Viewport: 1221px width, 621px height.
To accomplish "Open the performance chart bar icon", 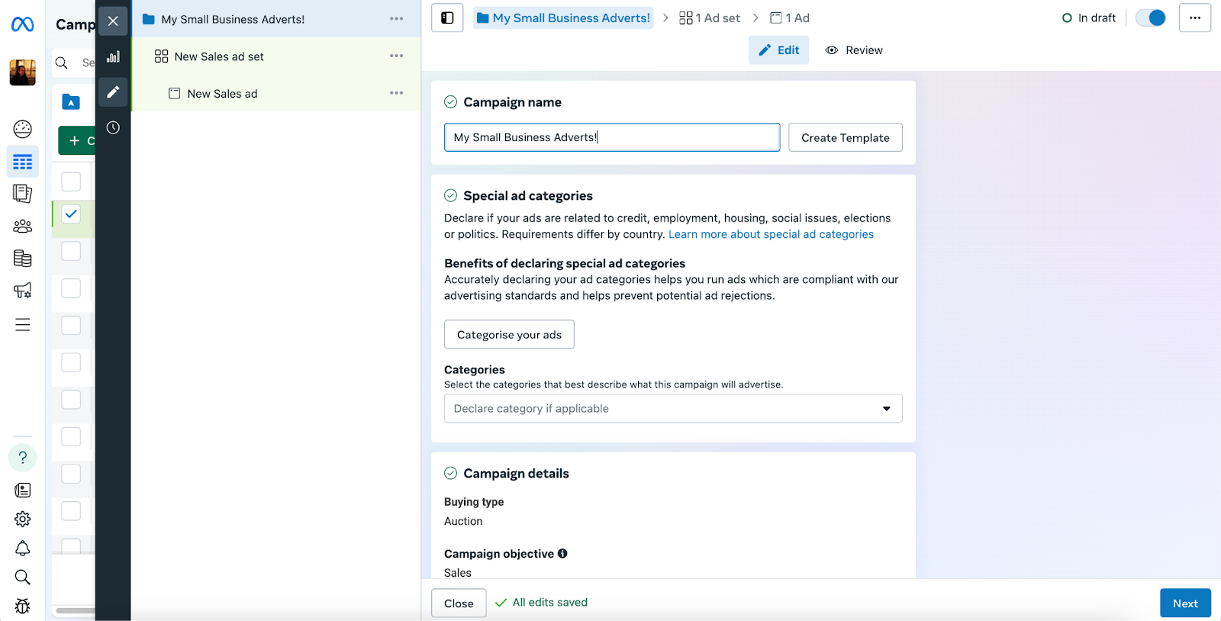I will 113,56.
